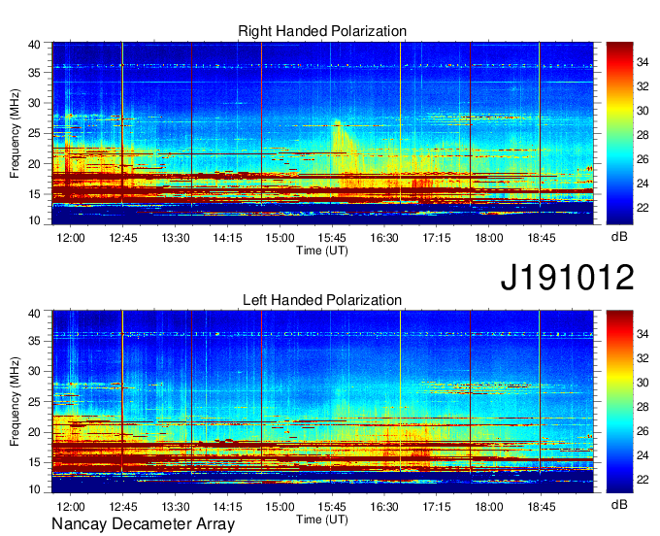Click the 26 dB label on the Left Handed color bar
Screen dimensions: 660x536
click(643, 431)
